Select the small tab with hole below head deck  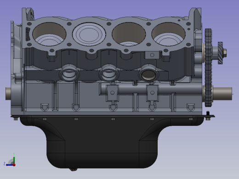pos(152,55)
